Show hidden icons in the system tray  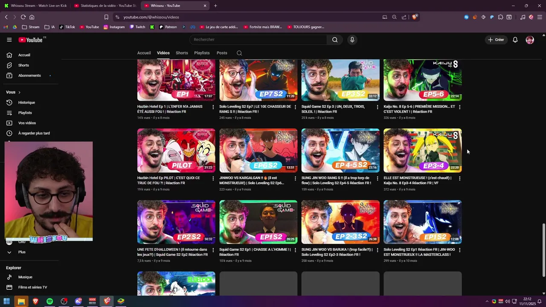[x=488, y=301]
